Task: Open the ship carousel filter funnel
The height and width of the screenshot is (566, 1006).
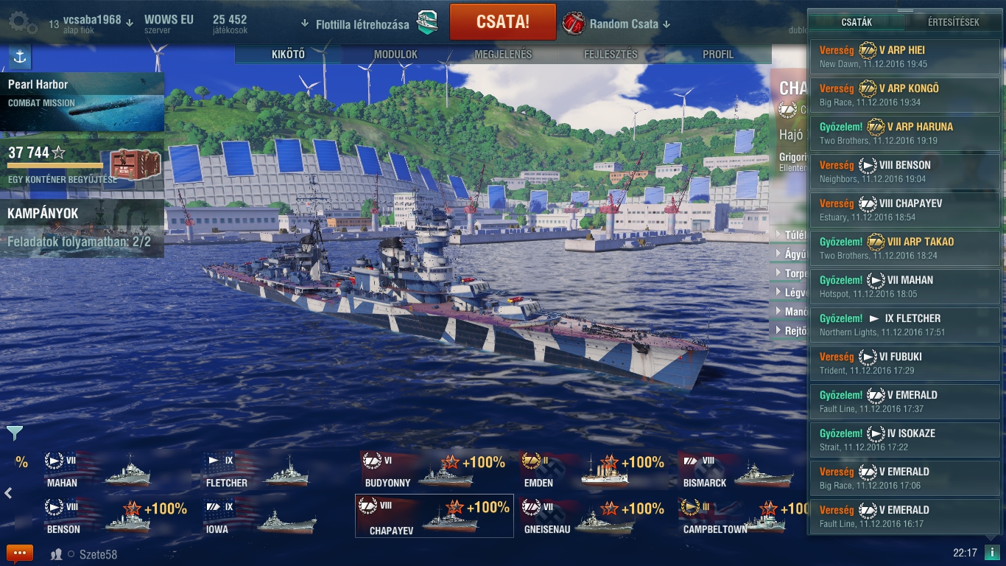Action: pos(14,433)
